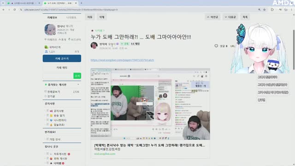Go to next post with 다음글

point(230,17)
